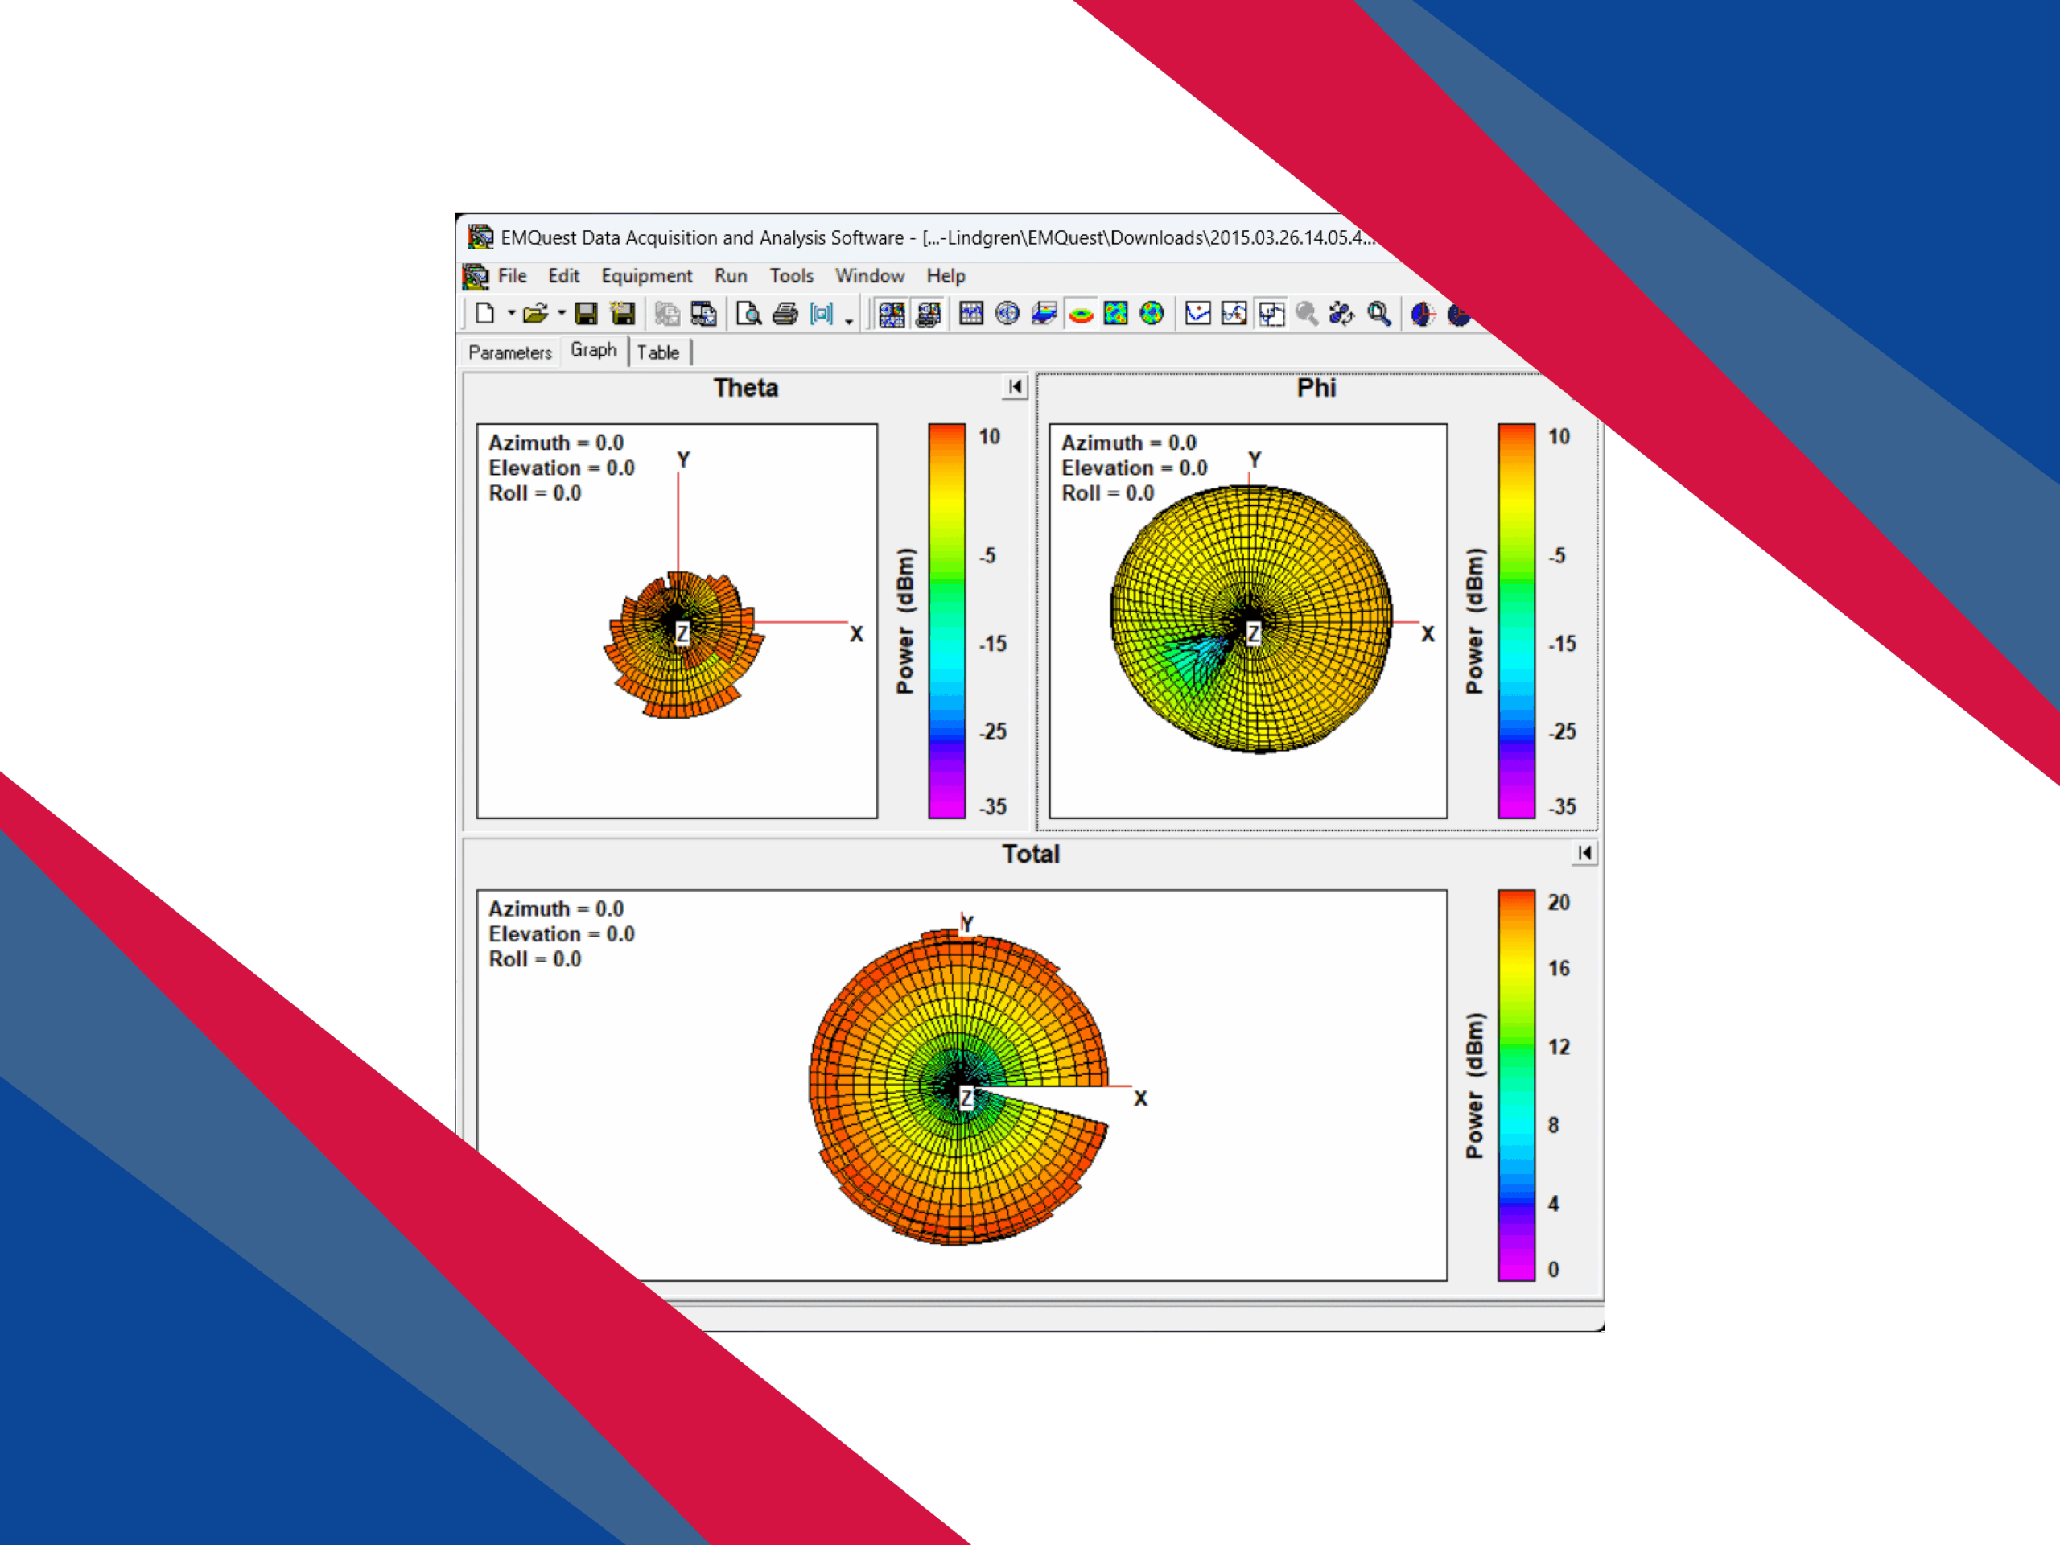Click the Print icon
The width and height of the screenshot is (2060, 1545).
point(785,314)
